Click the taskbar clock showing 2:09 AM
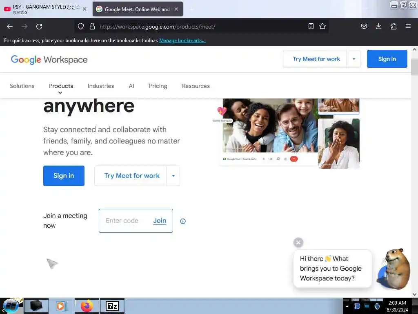The image size is (418, 314). tap(397, 306)
